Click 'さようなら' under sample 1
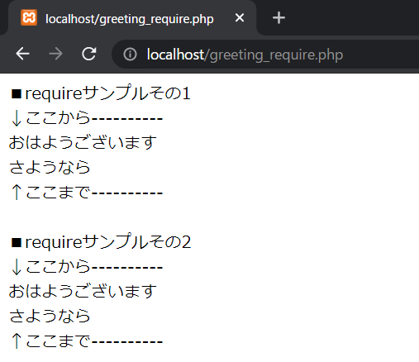This screenshot has height=362, width=419. tap(50, 167)
